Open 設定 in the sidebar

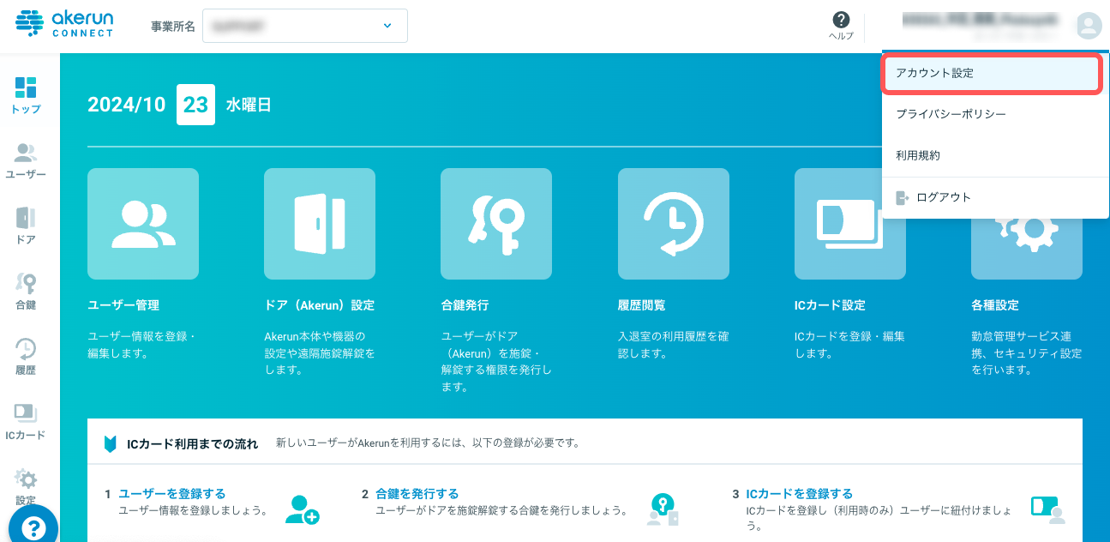tap(26, 486)
